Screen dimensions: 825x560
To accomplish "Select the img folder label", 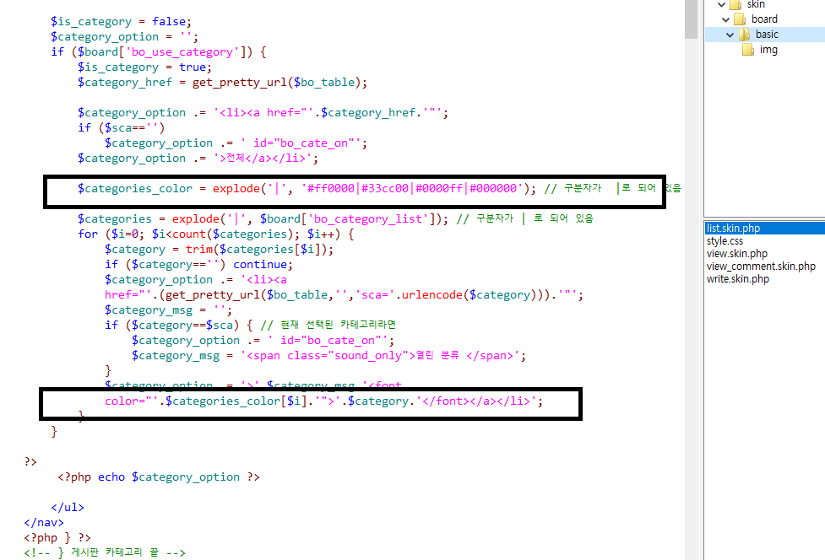I will point(768,50).
